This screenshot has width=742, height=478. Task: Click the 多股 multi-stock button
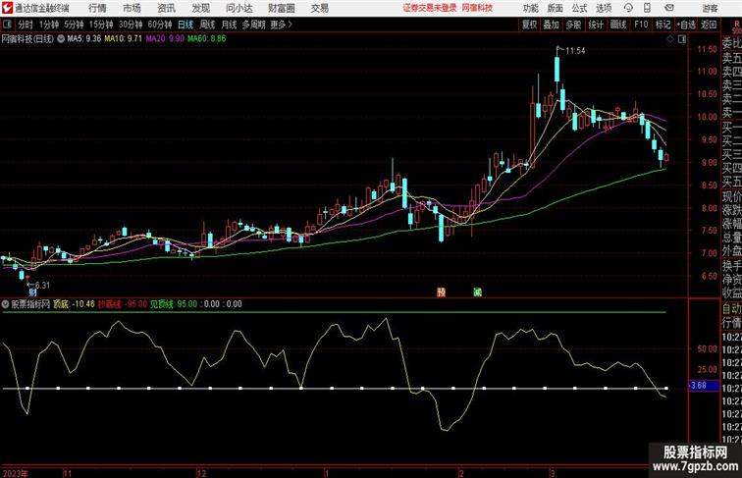tap(573, 25)
